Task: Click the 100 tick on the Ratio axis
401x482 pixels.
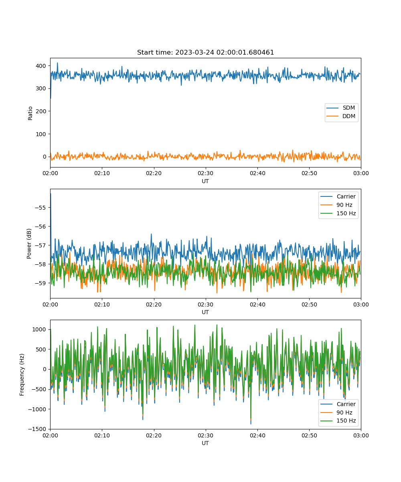Action: click(42, 134)
